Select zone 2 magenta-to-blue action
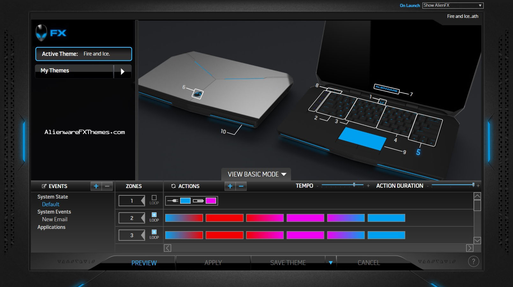513x287 pixels. [x=346, y=218]
